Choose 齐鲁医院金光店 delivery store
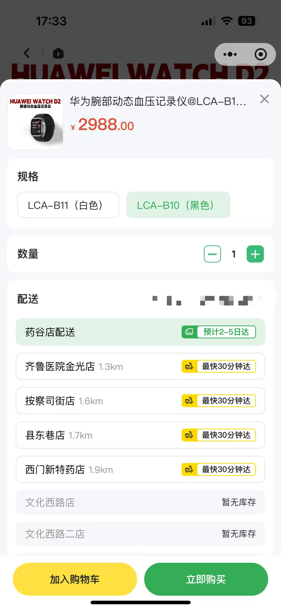Viewport: 281px width, 610px height. point(140,366)
